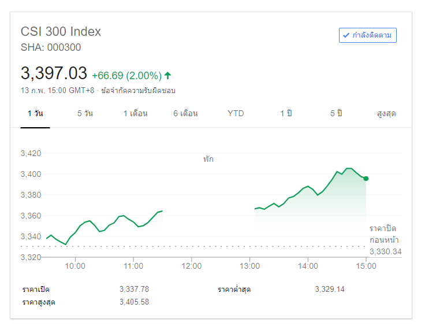425x330 pixels.
Task: Select the YTD tab
Action: (236, 113)
